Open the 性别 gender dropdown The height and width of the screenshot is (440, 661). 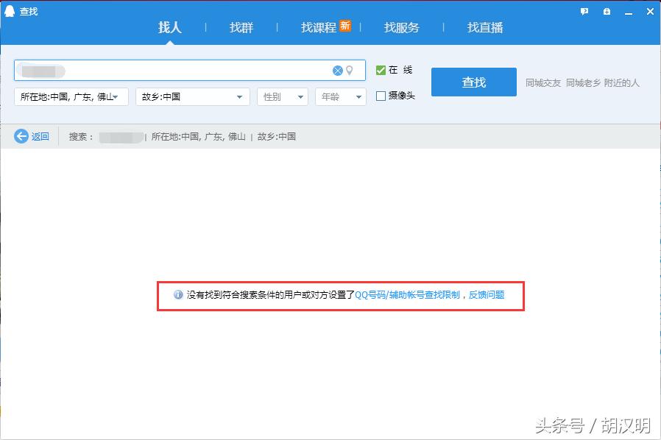[x=283, y=96]
